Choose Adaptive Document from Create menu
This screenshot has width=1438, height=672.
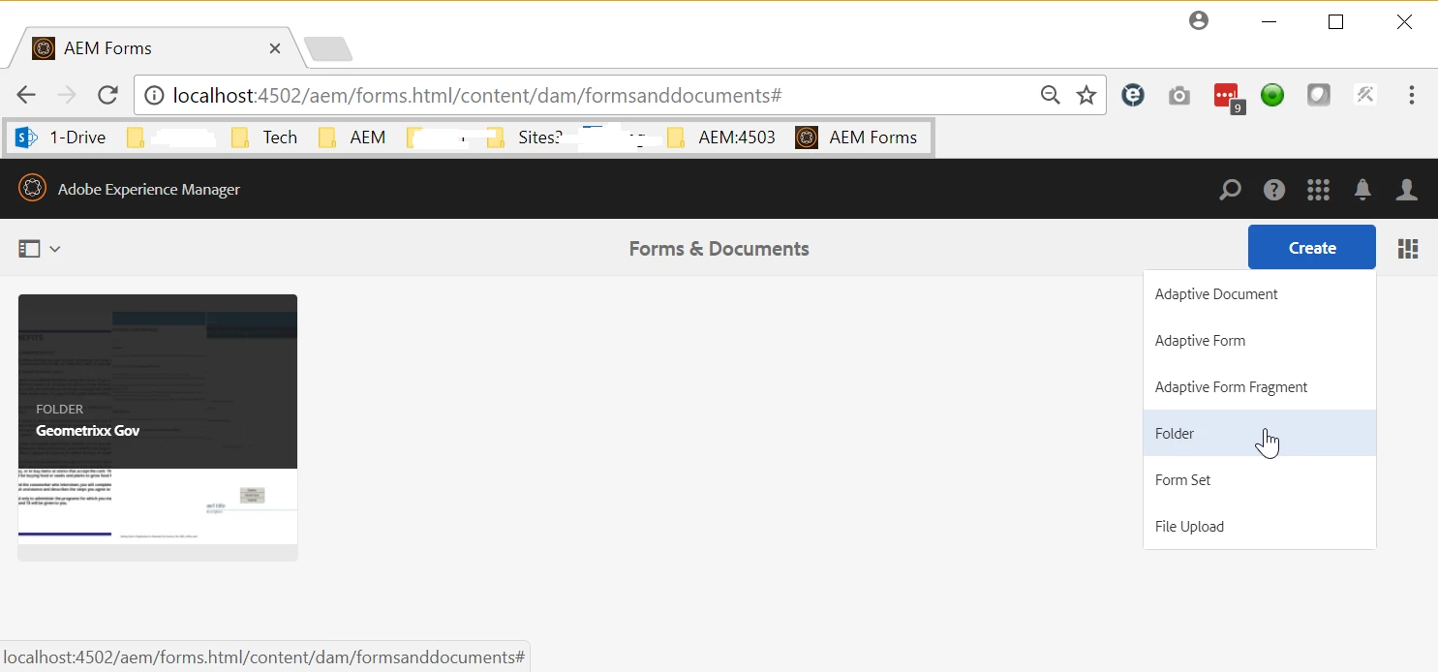(x=1260, y=294)
